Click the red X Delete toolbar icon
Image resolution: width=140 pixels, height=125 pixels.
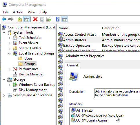(x=35, y=19)
